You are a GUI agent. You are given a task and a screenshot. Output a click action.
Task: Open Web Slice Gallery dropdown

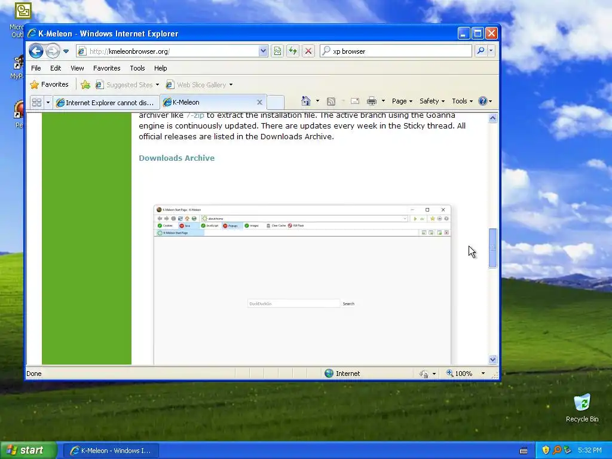tap(199, 85)
